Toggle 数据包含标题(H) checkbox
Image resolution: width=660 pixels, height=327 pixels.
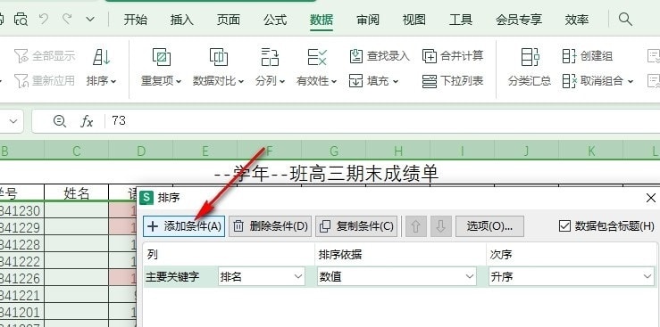point(564,226)
